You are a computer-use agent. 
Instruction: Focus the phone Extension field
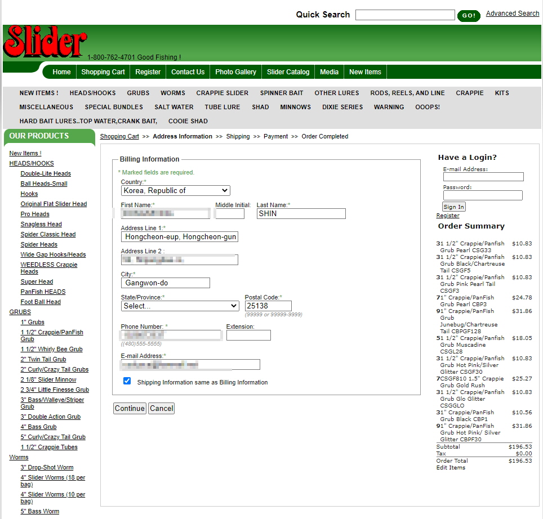[248, 335]
